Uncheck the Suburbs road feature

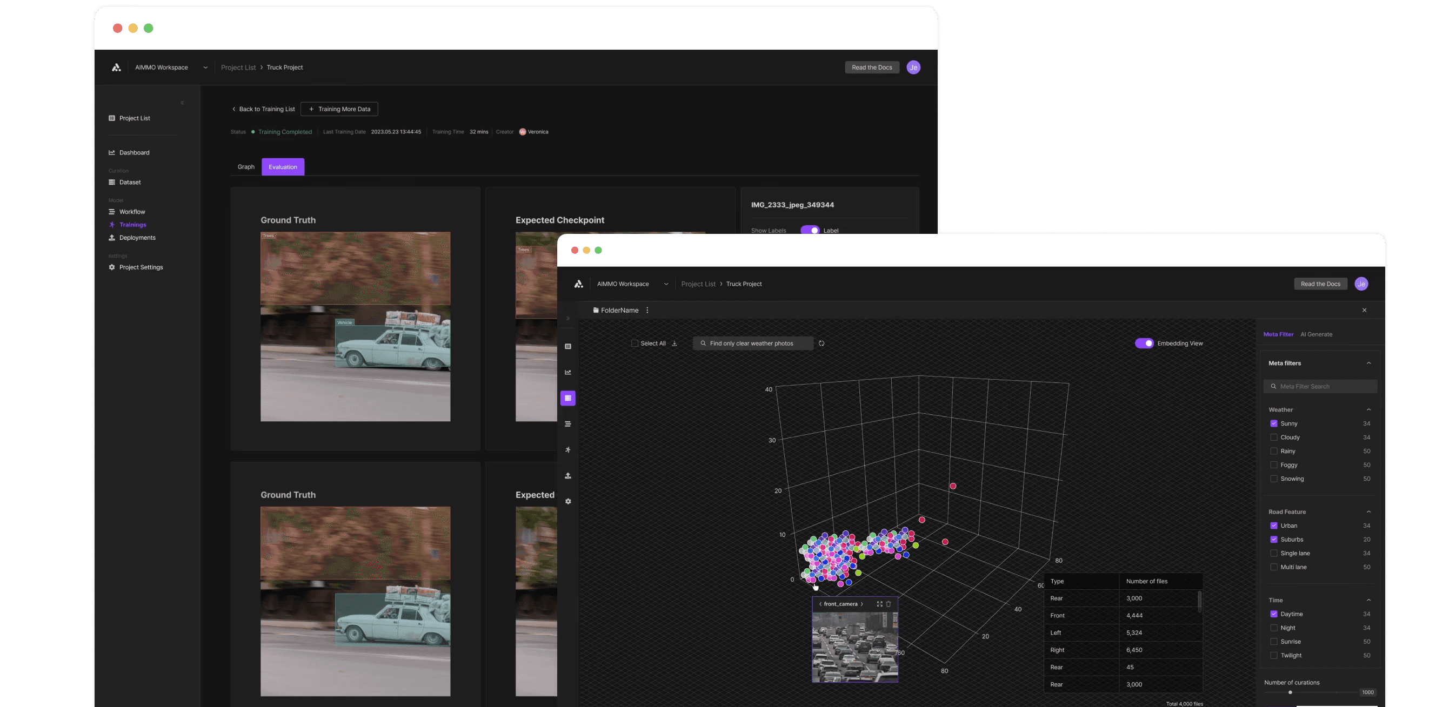[1273, 540]
